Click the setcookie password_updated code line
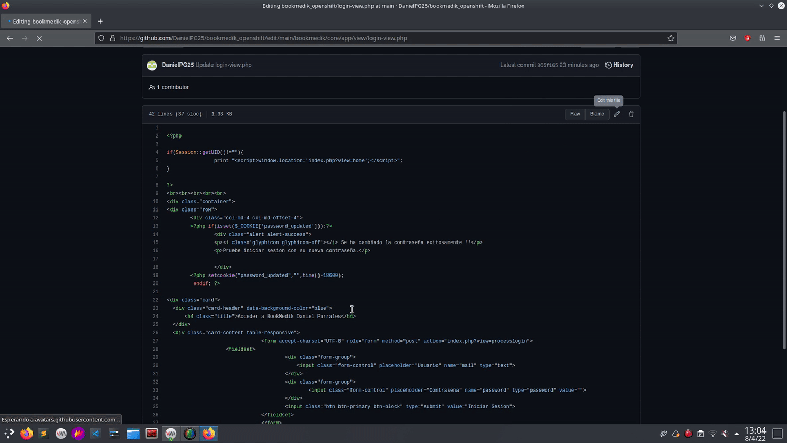Viewport: 787px width, 443px height. point(267,276)
